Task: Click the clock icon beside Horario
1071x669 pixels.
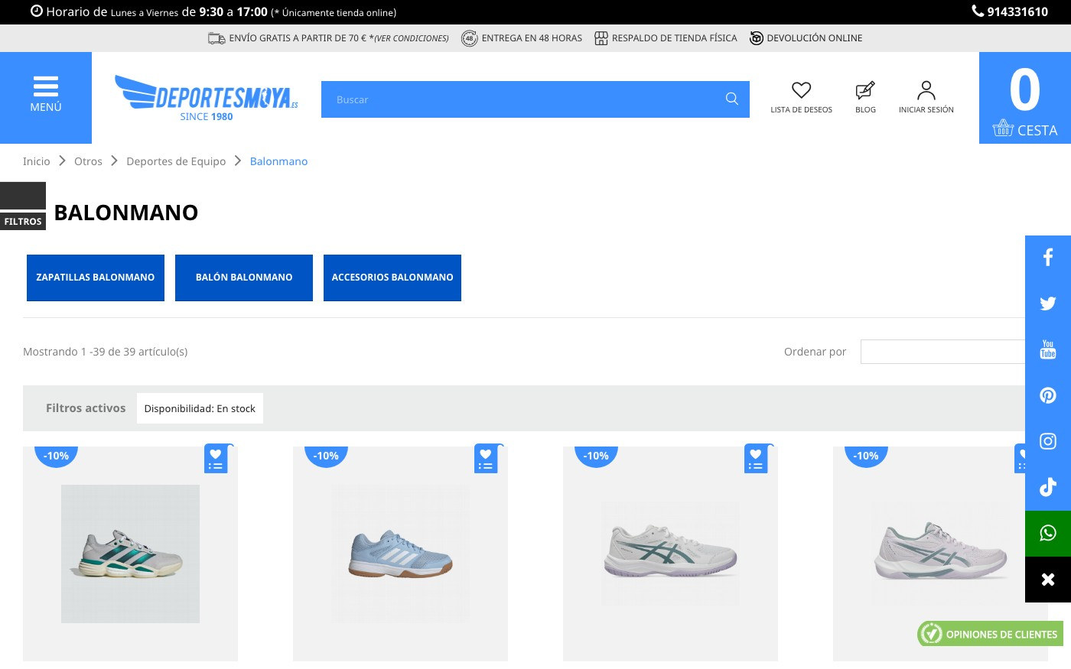Action: pyautogui.click(x=36, y=11)
